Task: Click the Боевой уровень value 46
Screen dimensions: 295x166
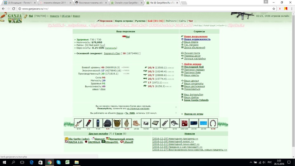Action: pos(103,67)
